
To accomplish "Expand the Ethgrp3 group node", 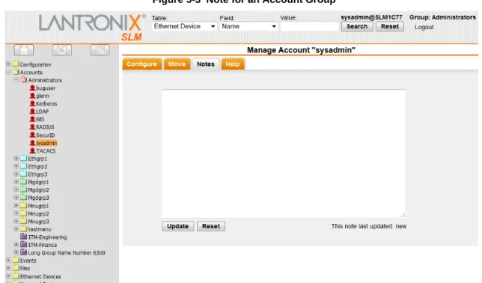I will (16, 174).
